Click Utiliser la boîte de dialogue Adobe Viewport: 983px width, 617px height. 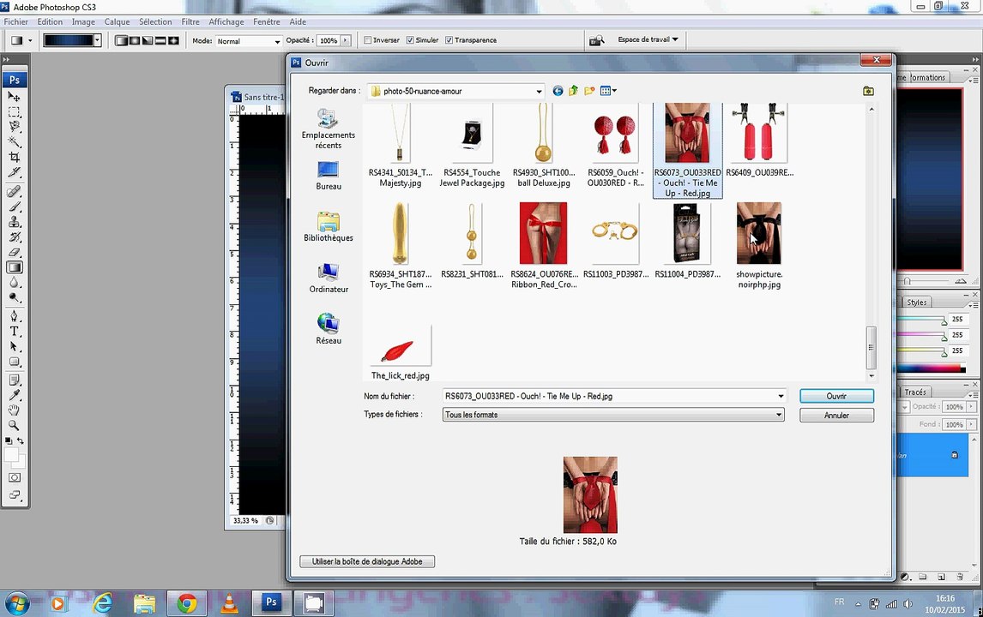(367, 561)
